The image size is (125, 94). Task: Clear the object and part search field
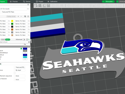pos(29,42)
